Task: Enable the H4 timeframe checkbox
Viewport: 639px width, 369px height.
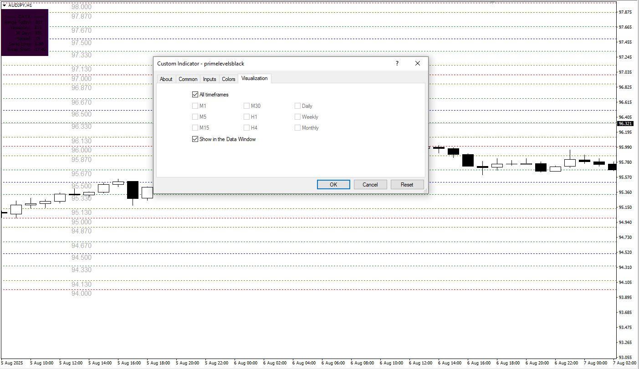Action: click(x=247, y=128)
